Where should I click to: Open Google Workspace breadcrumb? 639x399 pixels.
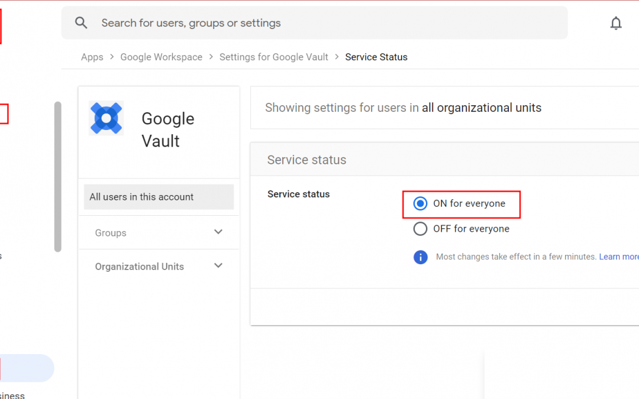coord(162,57)
